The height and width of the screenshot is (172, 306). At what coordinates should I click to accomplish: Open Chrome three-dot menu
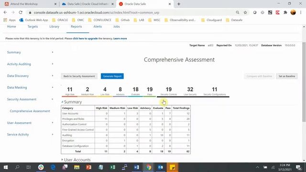tap(301, 12)
